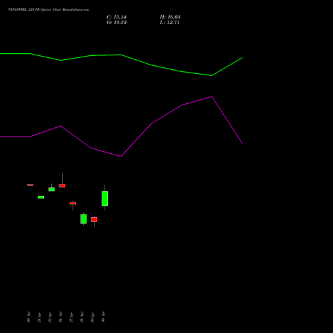Click the 21 Apr green candlestick
The image size is (333, 333).
(x=41, y=197)
